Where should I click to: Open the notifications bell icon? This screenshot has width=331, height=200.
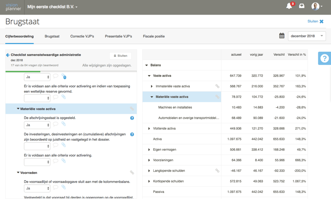(x=289, y=6)
